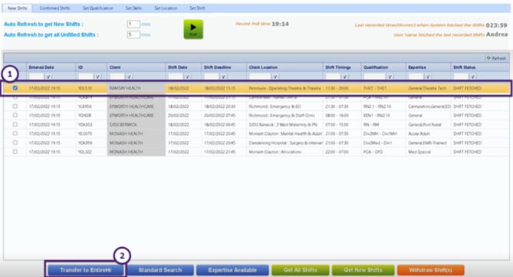Image resolution: width=513 pixels, height=277 pixels.
Task: Click the green Poll play button
Action: tap(193, 29)
